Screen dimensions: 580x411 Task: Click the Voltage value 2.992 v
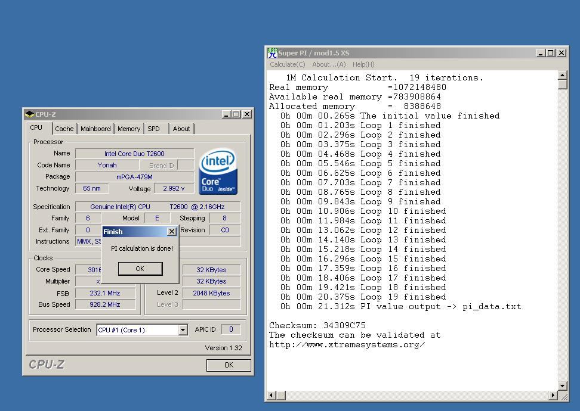click(174, 188)
